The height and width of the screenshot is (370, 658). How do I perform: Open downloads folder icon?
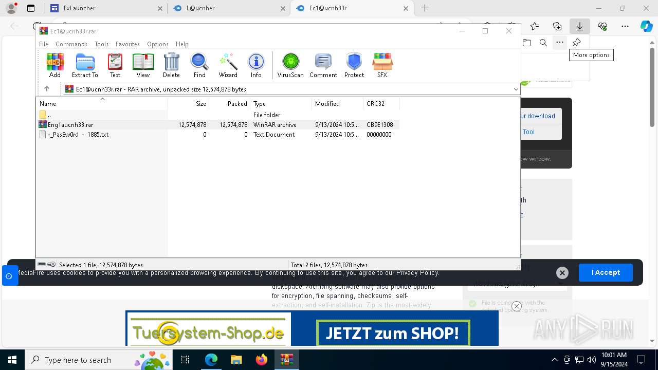(527, 43)
